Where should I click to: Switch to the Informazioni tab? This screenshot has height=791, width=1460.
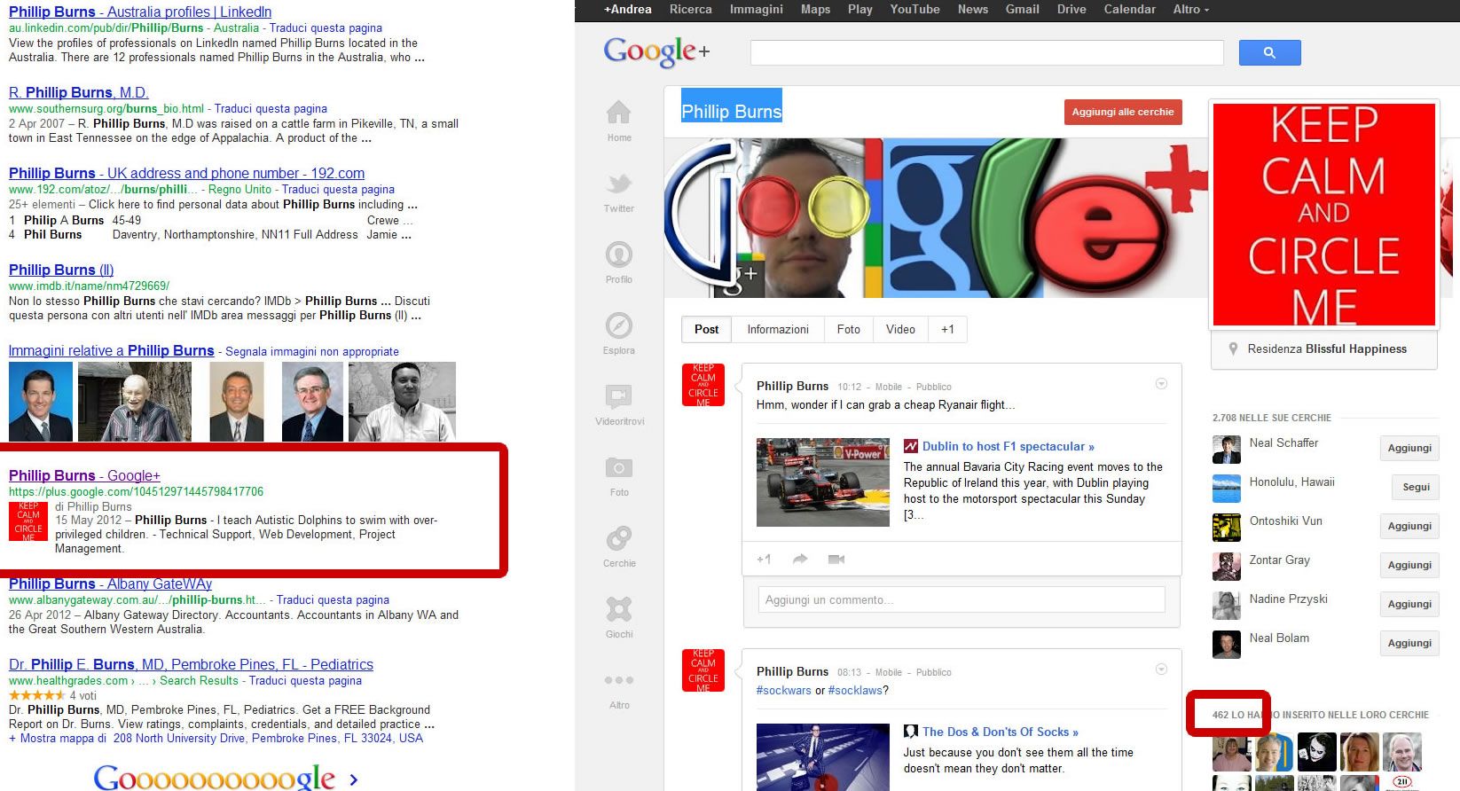coord(777,330)
